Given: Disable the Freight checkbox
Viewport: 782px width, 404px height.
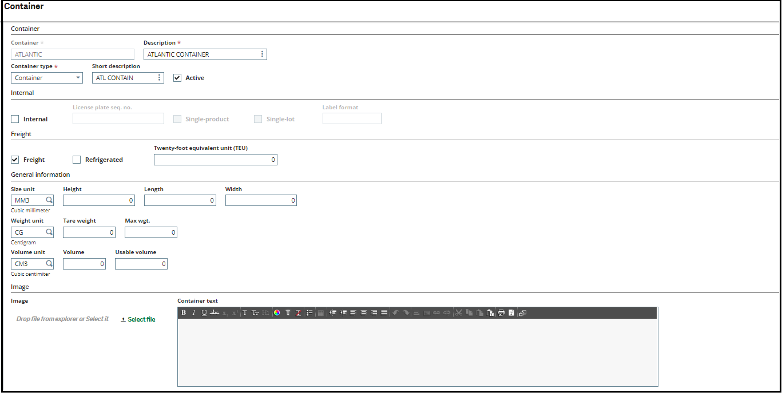Looking at the screenshot, I should [14, 160].
